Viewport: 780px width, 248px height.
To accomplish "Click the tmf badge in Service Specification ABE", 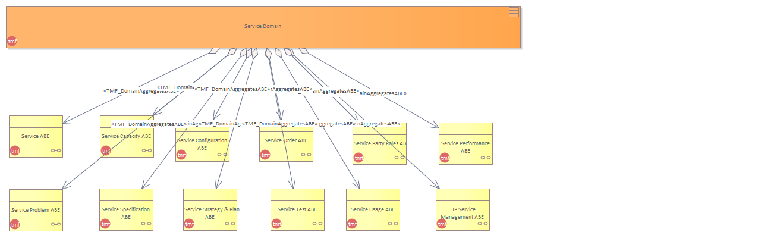I will tap(105, 224).
